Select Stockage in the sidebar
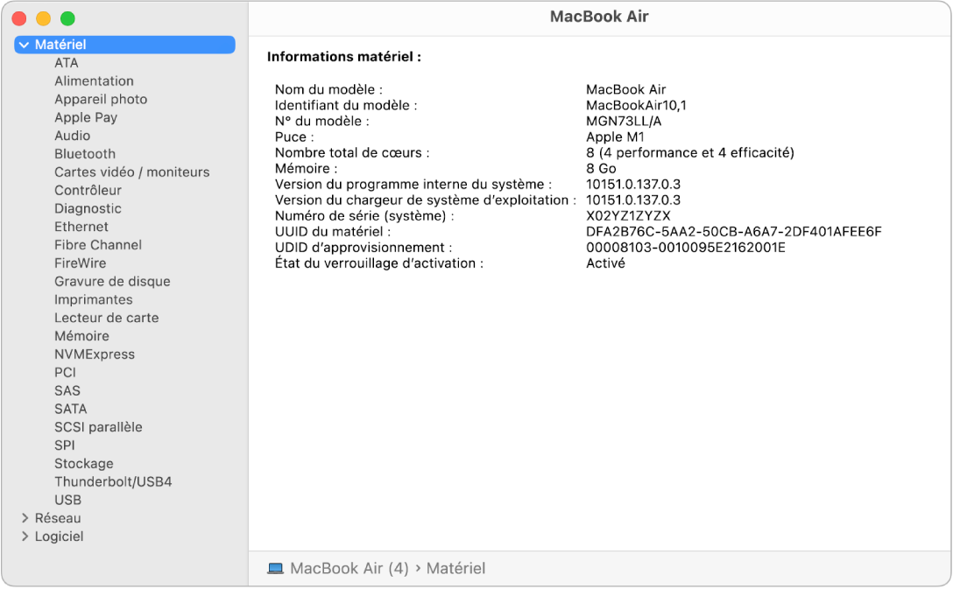953x589 pixels. (84, 464)
